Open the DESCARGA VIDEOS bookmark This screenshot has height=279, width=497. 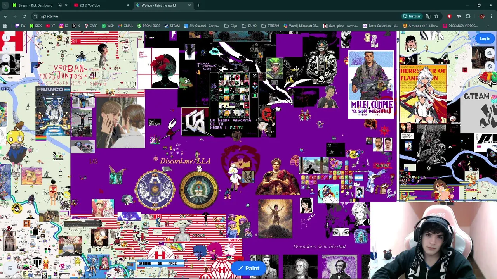click(460, 26)
